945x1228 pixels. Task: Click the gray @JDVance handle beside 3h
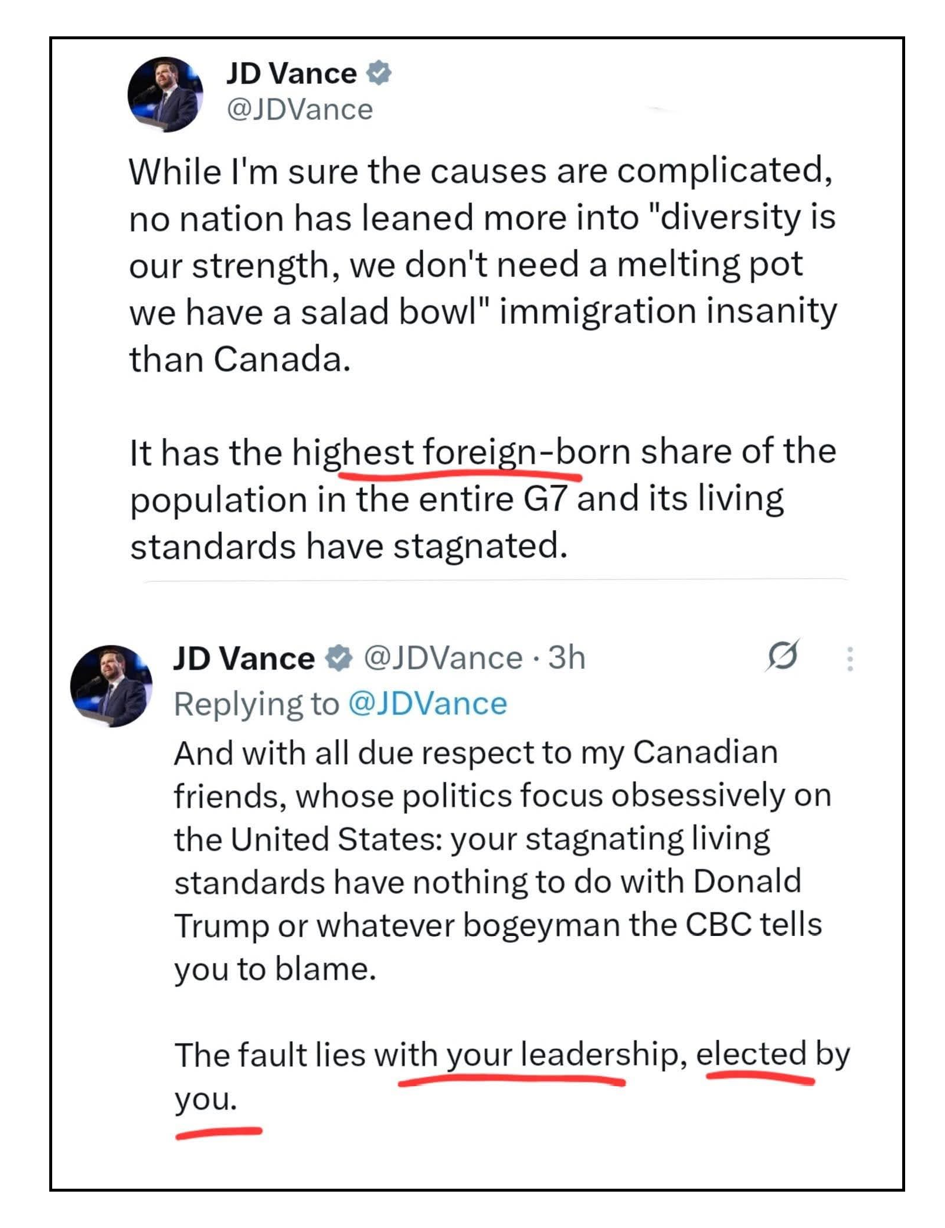pyautogui.click(x=443, y=658)
